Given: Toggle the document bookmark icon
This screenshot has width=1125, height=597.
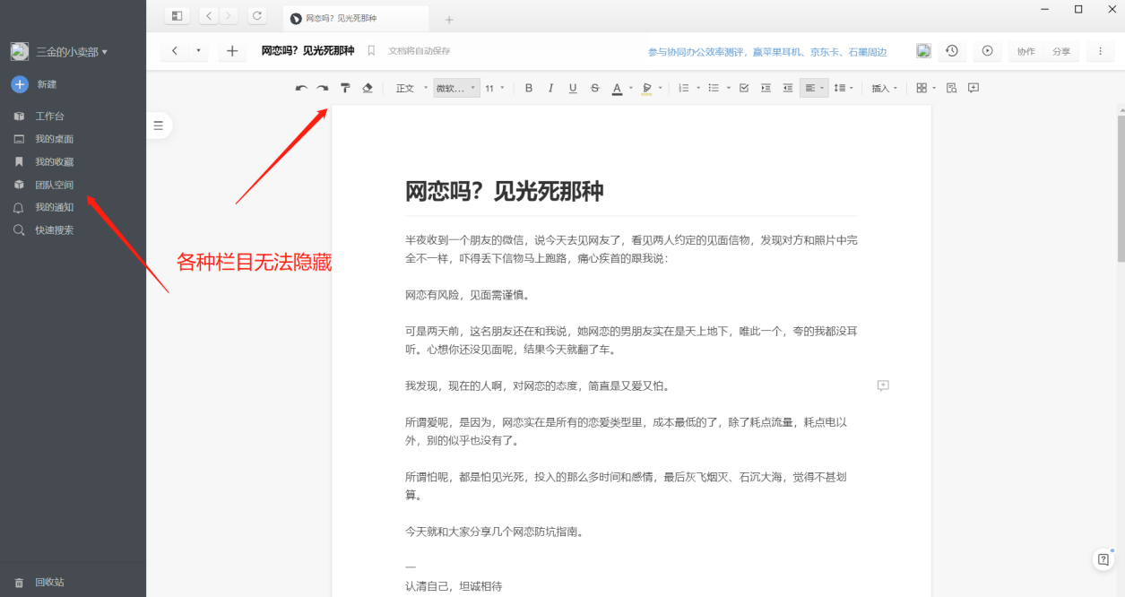Looking at the screenshot, I should pyautogui.click(x=370, y=51).
